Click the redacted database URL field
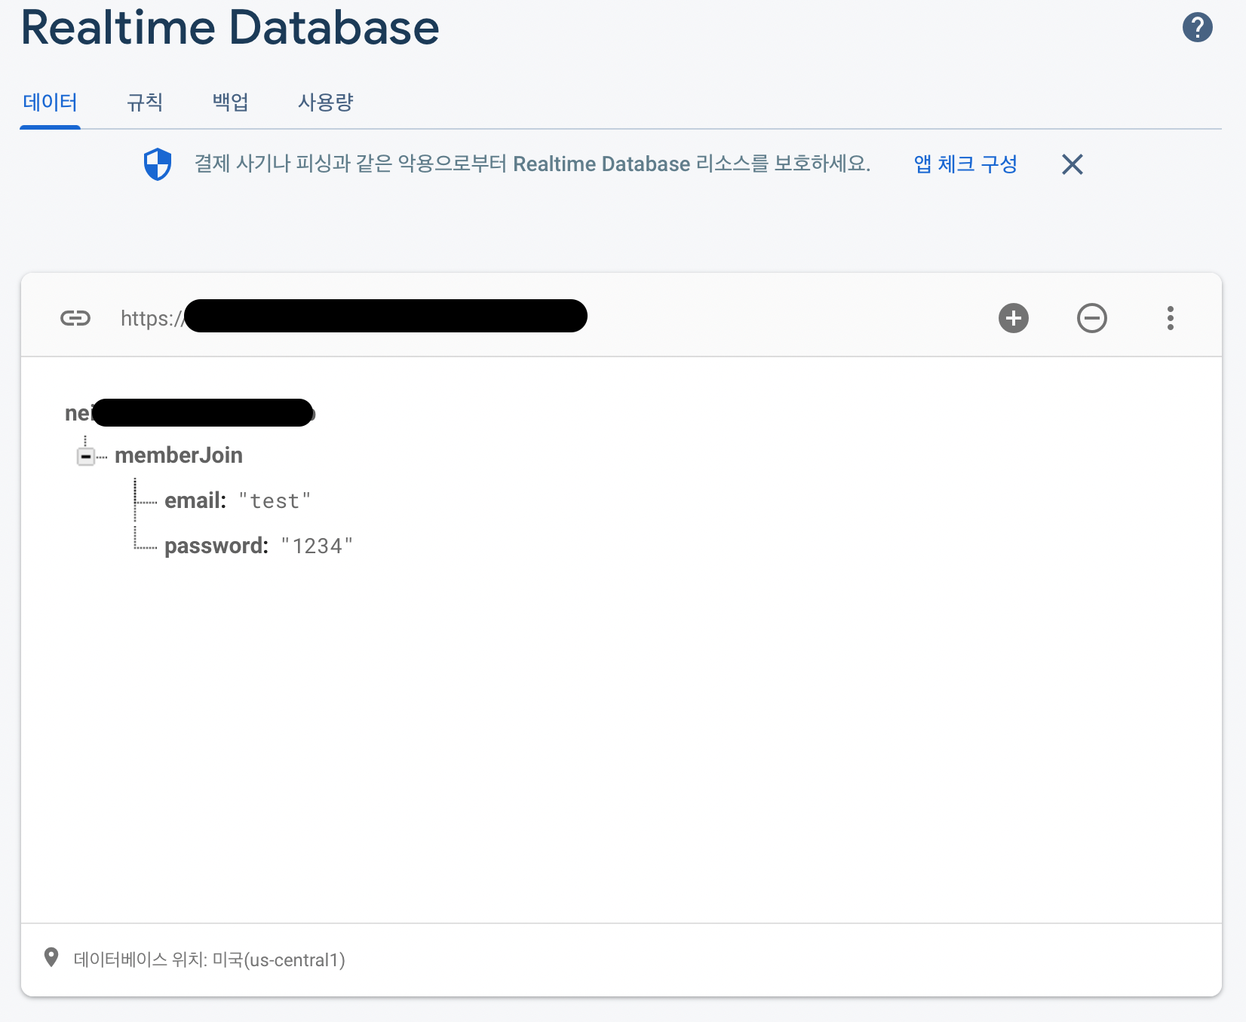 pos(354,317)
